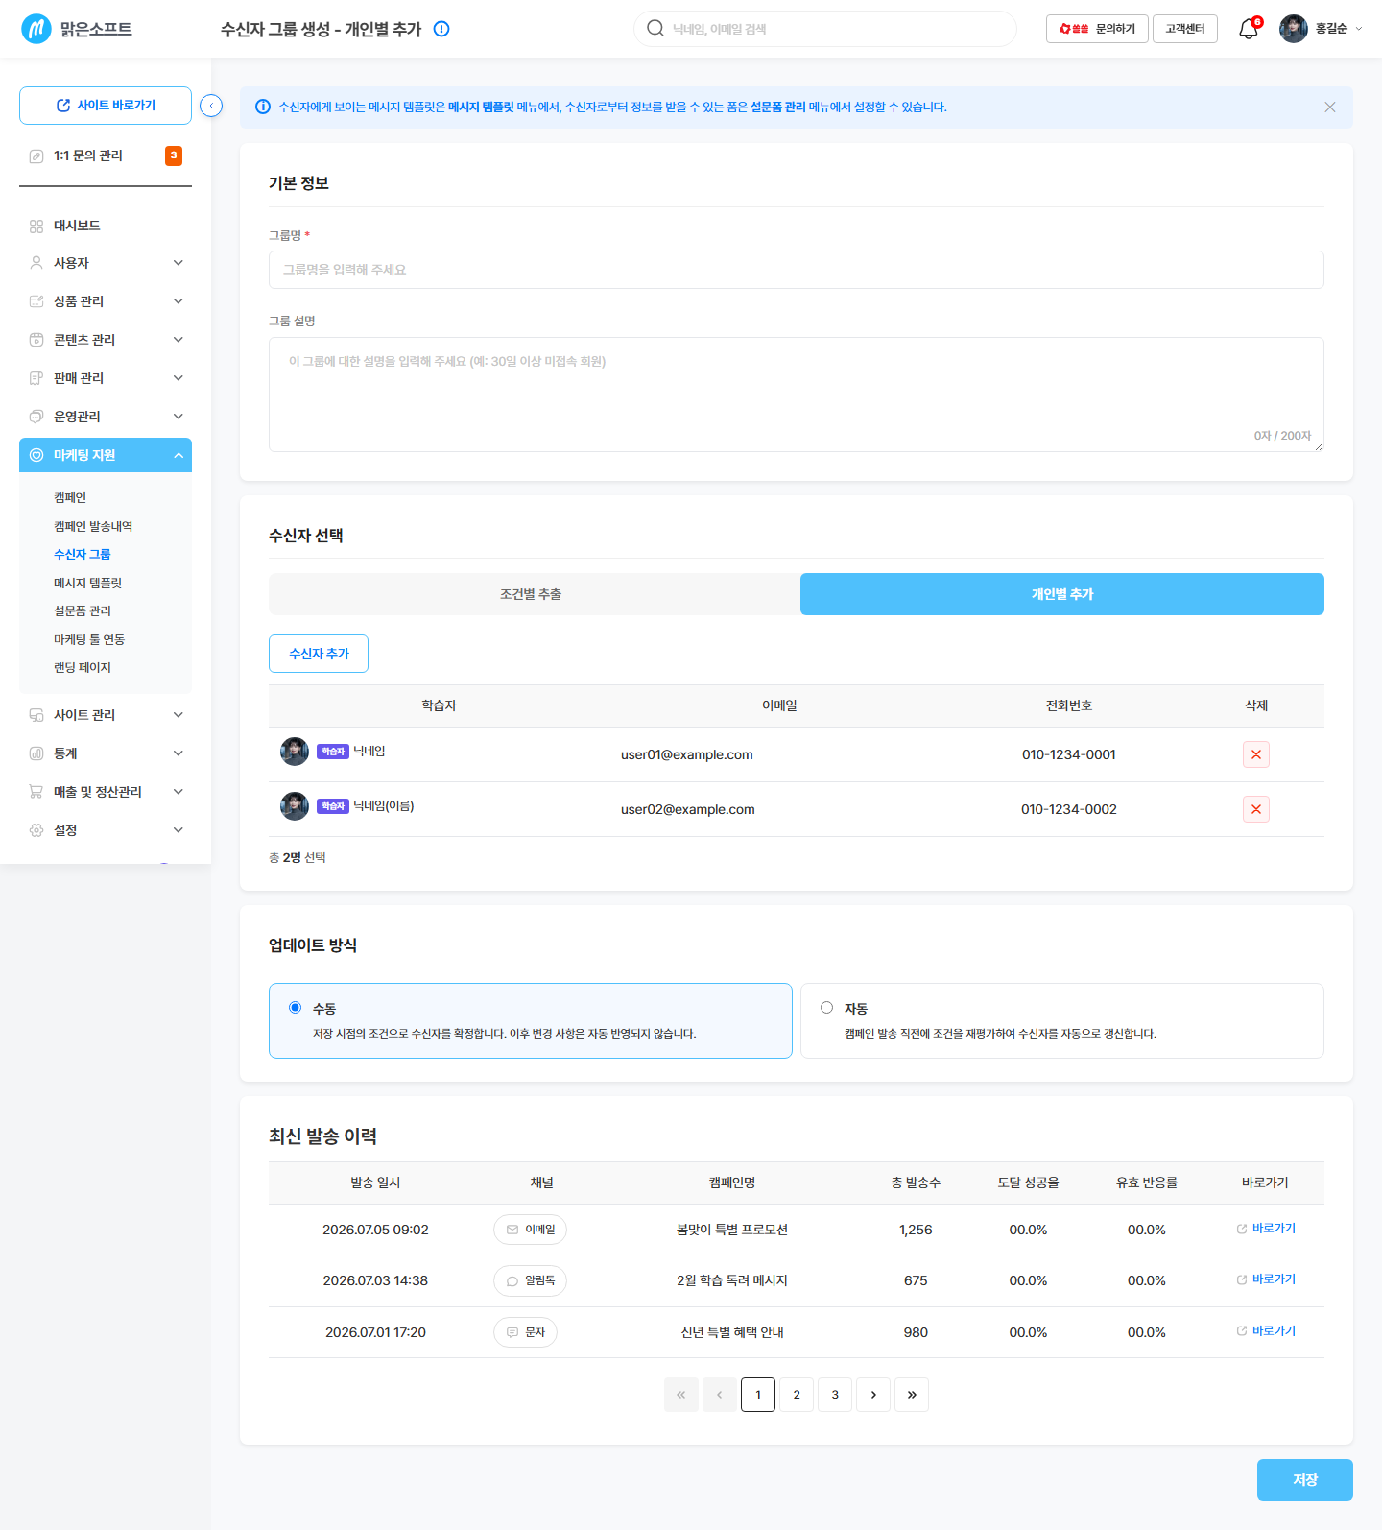Collapse the sidebar with the arrow icon
The width and height of the screenshot is (1382, 1530).
pyautogui.click(x=211, y=106)
